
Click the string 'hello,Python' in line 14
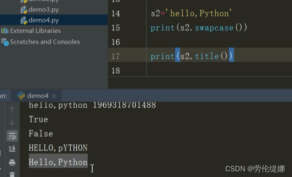point(198,14)
